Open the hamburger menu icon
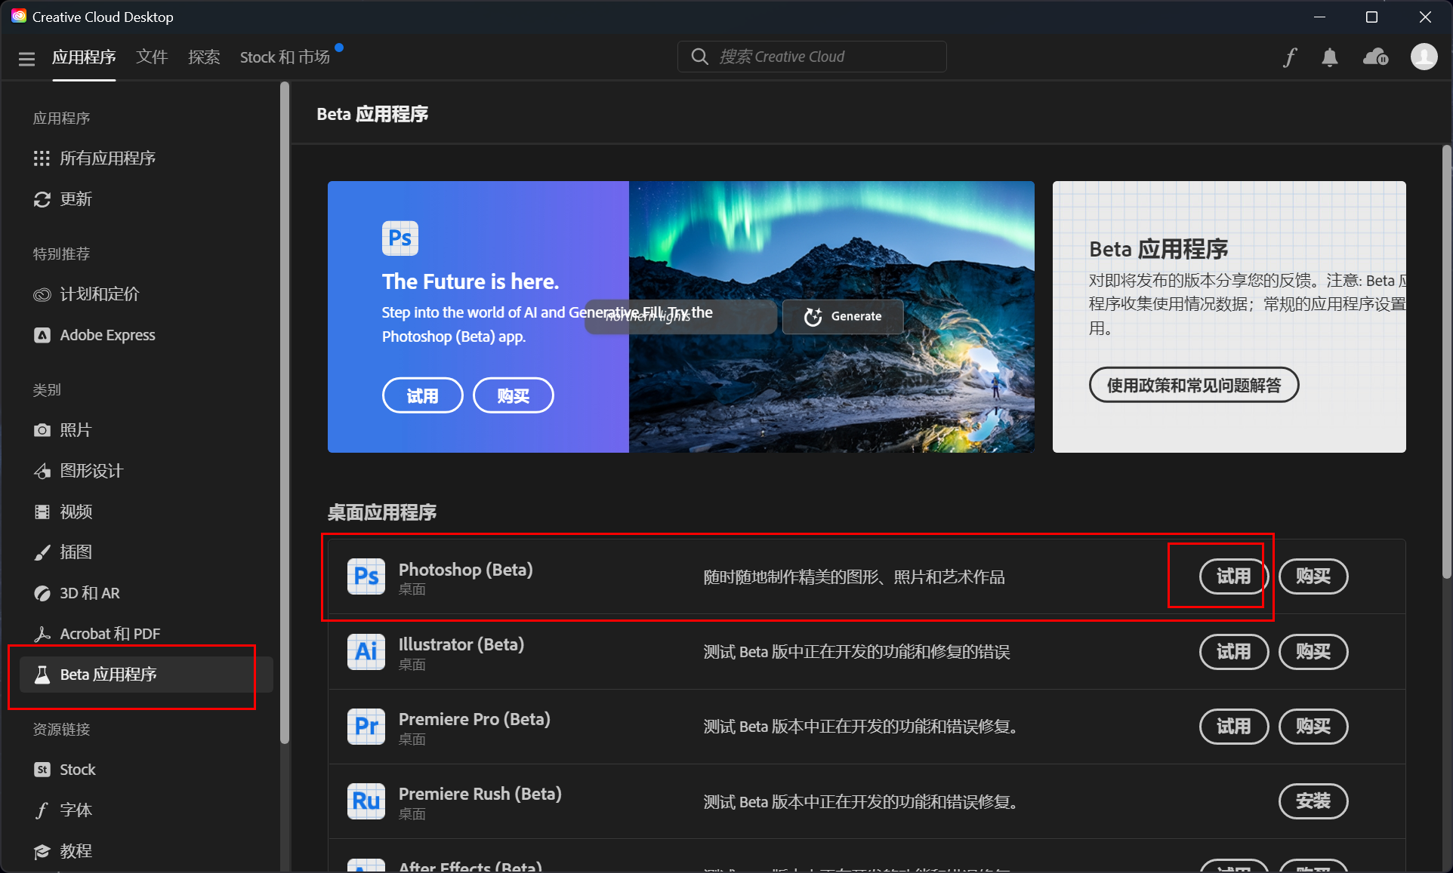This screenshot has height=873, width=1453. pyautogui.click(x=27, y=58)
